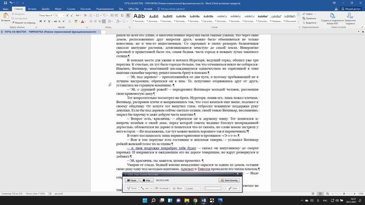The height and width of the screenshot is (205, 365).
Task: Align text to the left
Action: pyautogui.click(x=91, y=22)
